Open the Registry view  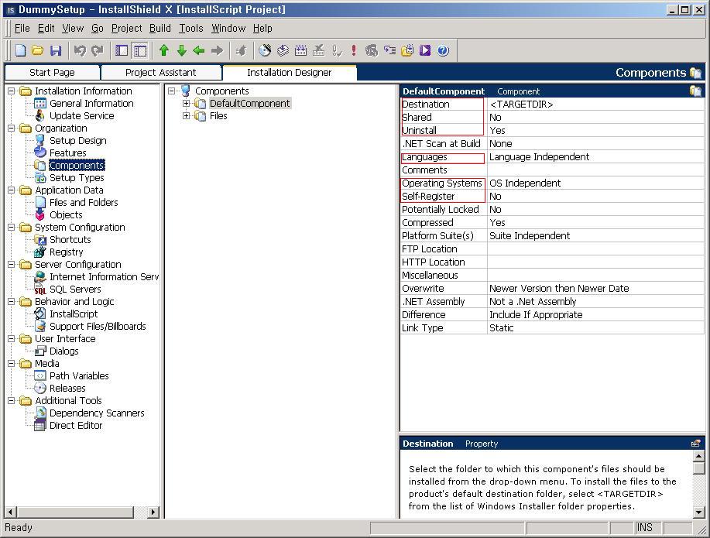(66, 252)
